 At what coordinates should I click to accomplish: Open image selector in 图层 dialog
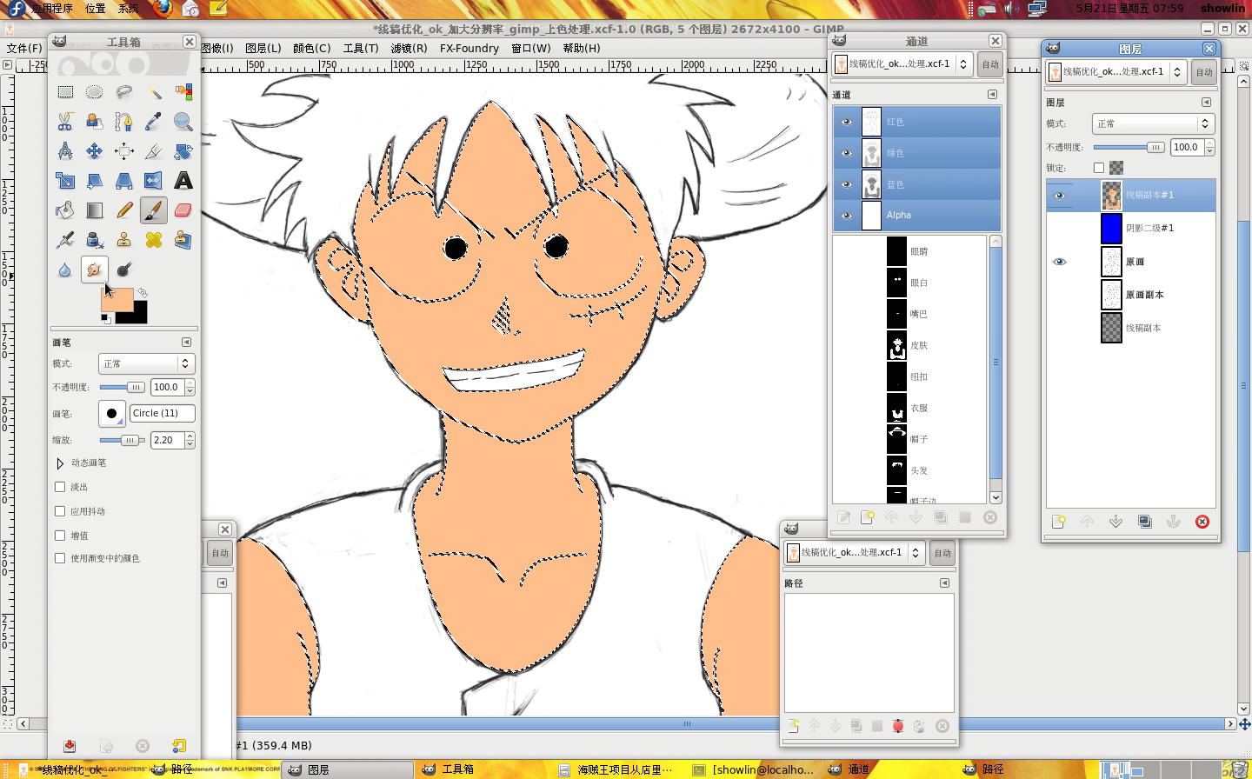[1116, 72]
